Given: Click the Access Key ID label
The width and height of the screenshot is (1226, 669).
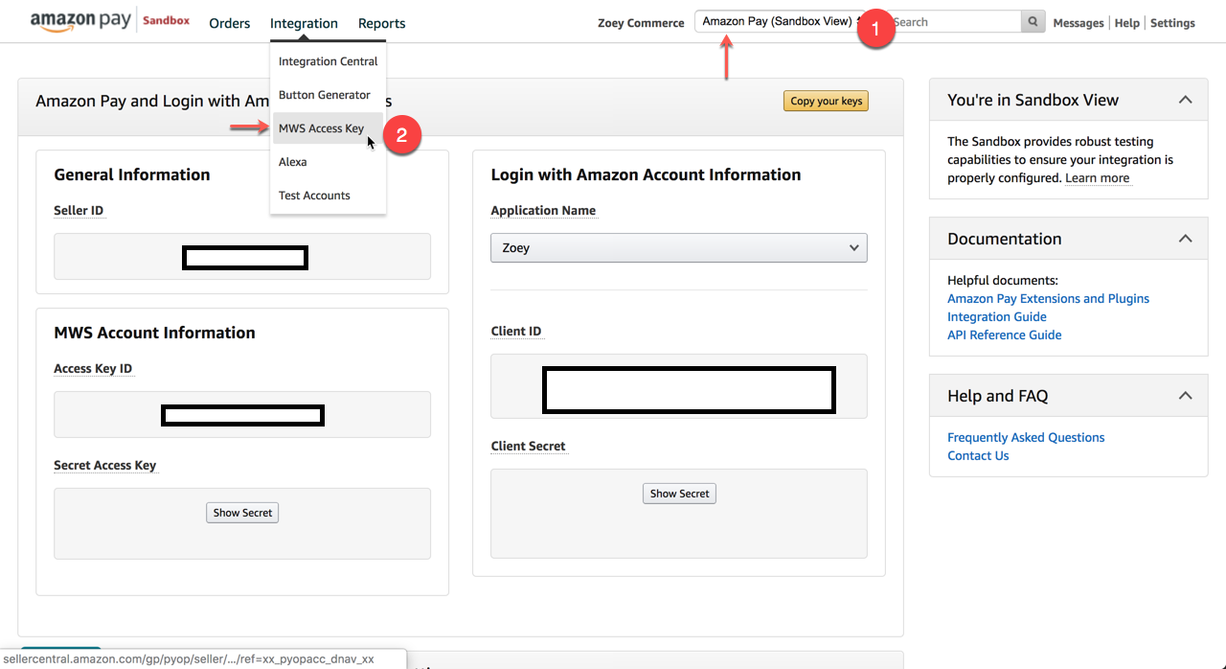Looking at the screenshot, I should [93, 369].
